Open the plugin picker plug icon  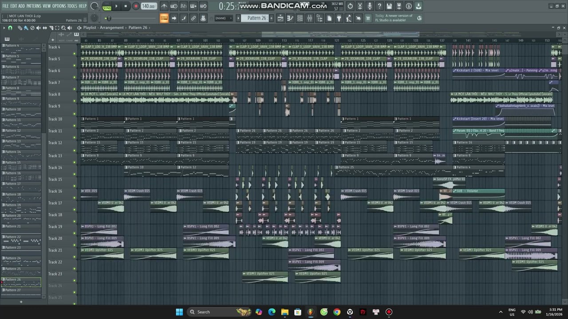click(x=339, y=18)
